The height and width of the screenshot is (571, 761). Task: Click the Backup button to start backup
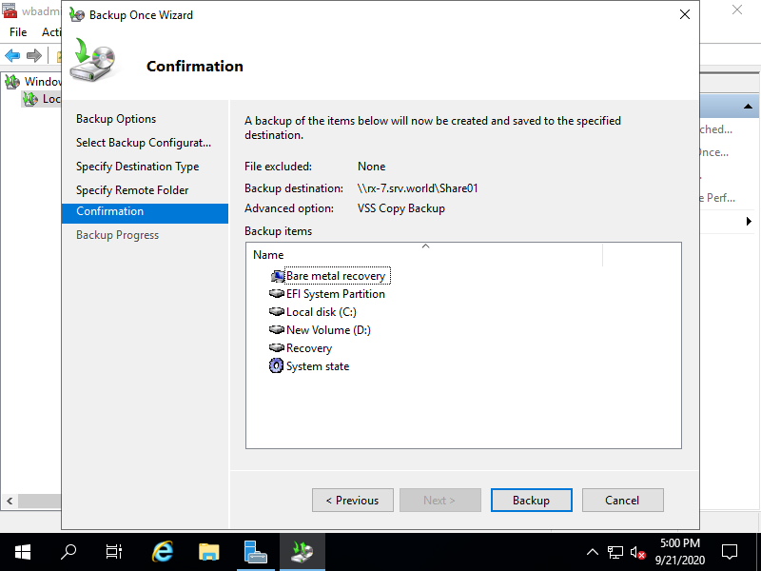click(531, 500)
